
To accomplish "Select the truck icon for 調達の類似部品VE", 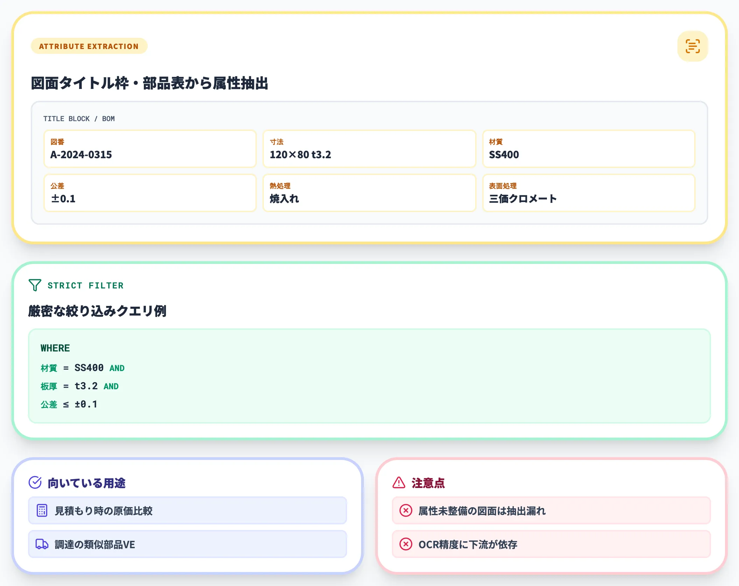I will pyautogui.click(x=42, y=544).
